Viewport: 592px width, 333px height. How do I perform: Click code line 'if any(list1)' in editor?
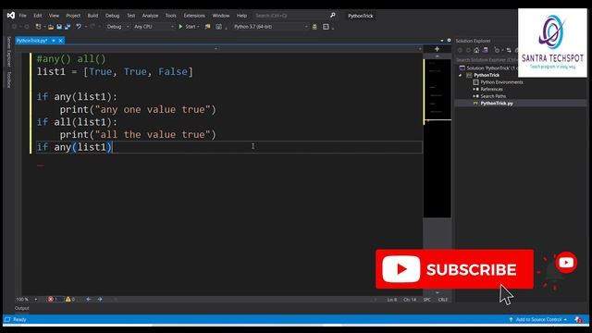coord(75,147)
